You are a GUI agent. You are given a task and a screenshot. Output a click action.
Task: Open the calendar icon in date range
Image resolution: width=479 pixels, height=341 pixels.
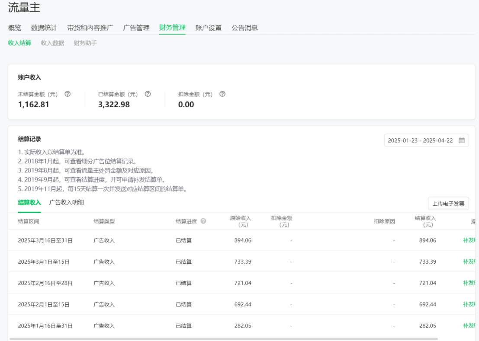[462, 140]
